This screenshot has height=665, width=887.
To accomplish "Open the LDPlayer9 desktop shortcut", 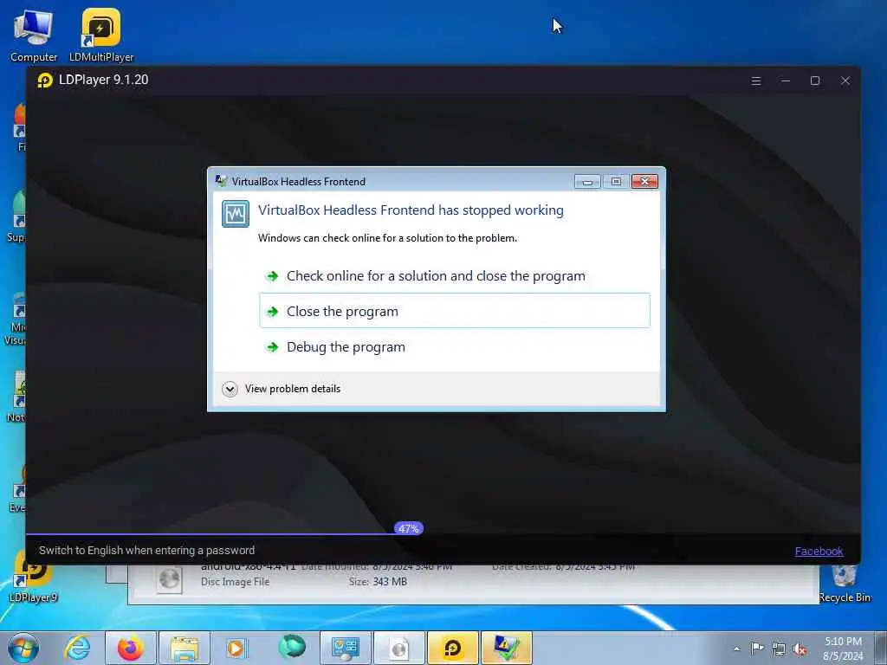I will [x=34, y=577].
